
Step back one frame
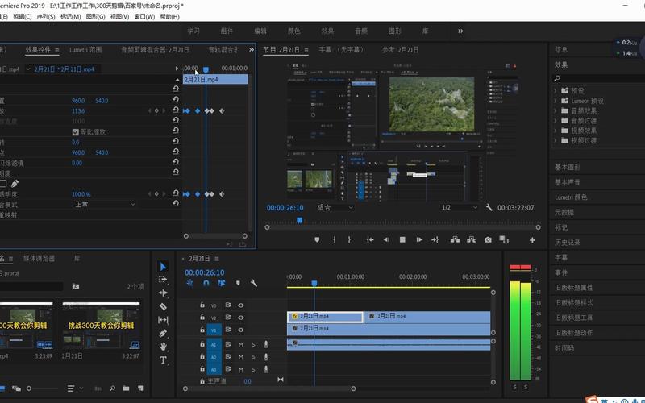click(386, 239)
